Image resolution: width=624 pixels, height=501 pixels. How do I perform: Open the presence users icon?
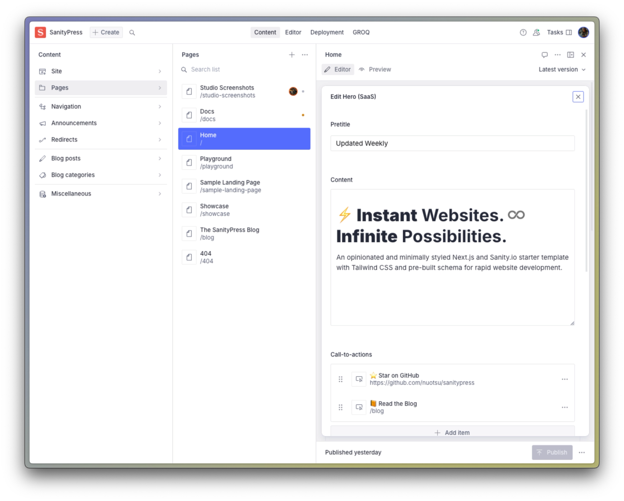[x=537, y=32]
